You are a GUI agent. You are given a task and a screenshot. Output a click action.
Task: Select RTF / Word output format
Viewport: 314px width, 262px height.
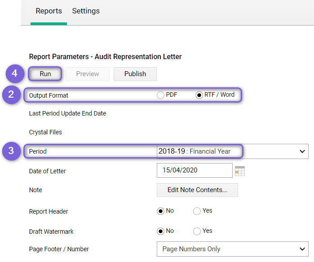tap(199, 95)
